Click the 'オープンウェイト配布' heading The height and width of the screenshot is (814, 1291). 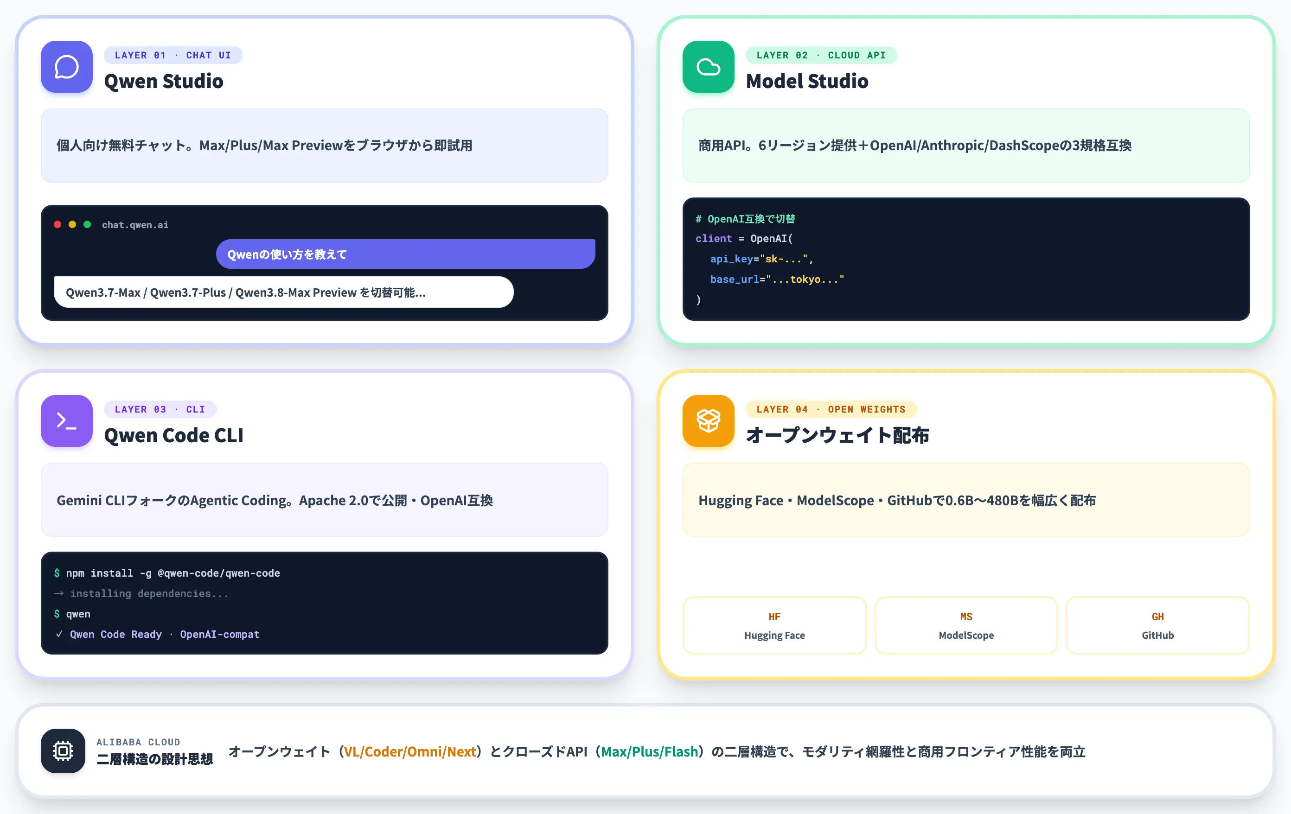(x=837, y=436)
